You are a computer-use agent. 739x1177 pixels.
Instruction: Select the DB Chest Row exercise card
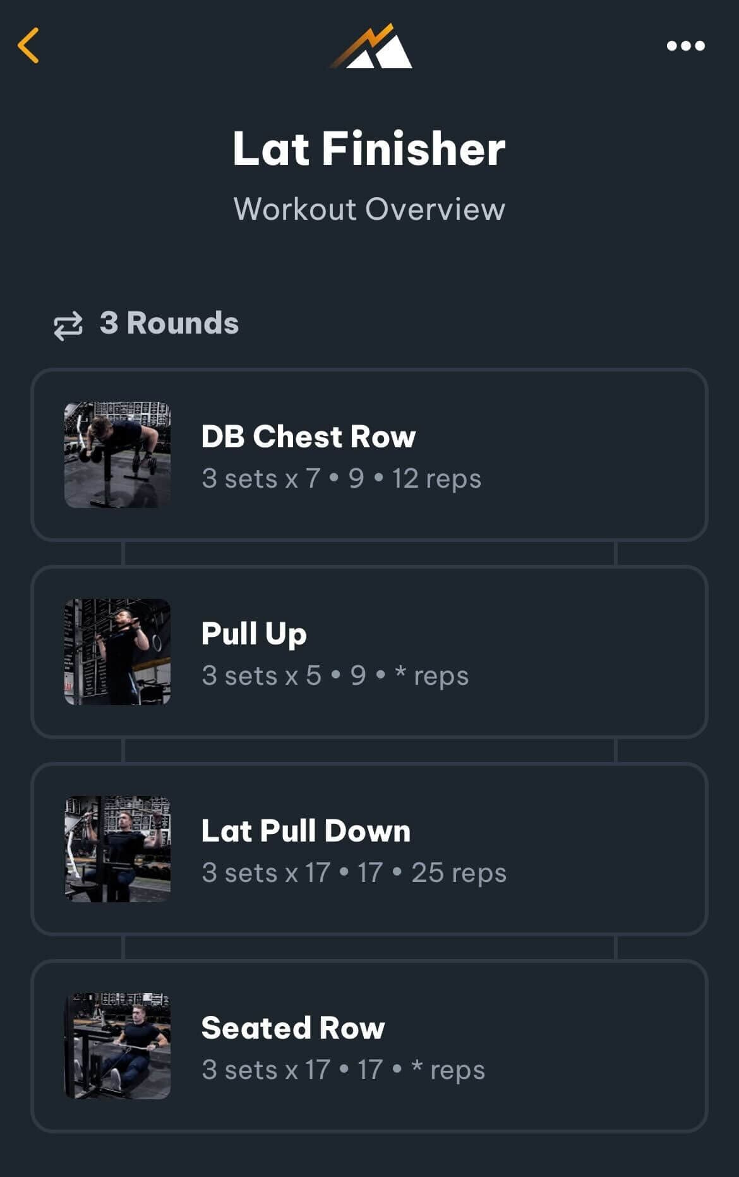[369, 452]
